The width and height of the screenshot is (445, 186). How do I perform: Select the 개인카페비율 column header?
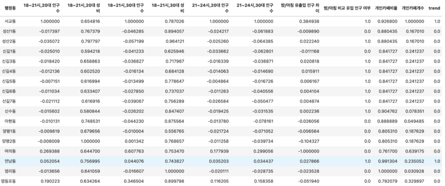pyautogui.click(x=386, y=9)
